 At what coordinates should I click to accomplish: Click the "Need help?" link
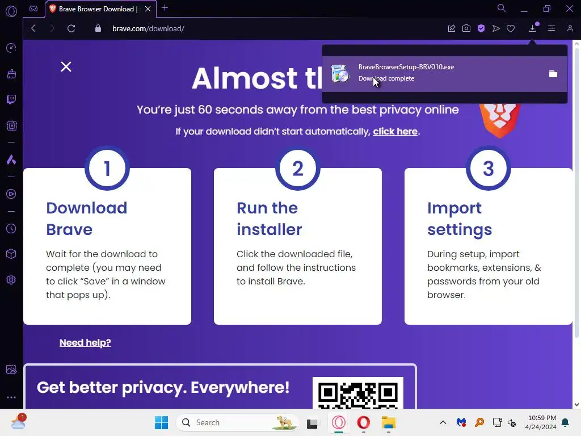click(x=85, y=342)
